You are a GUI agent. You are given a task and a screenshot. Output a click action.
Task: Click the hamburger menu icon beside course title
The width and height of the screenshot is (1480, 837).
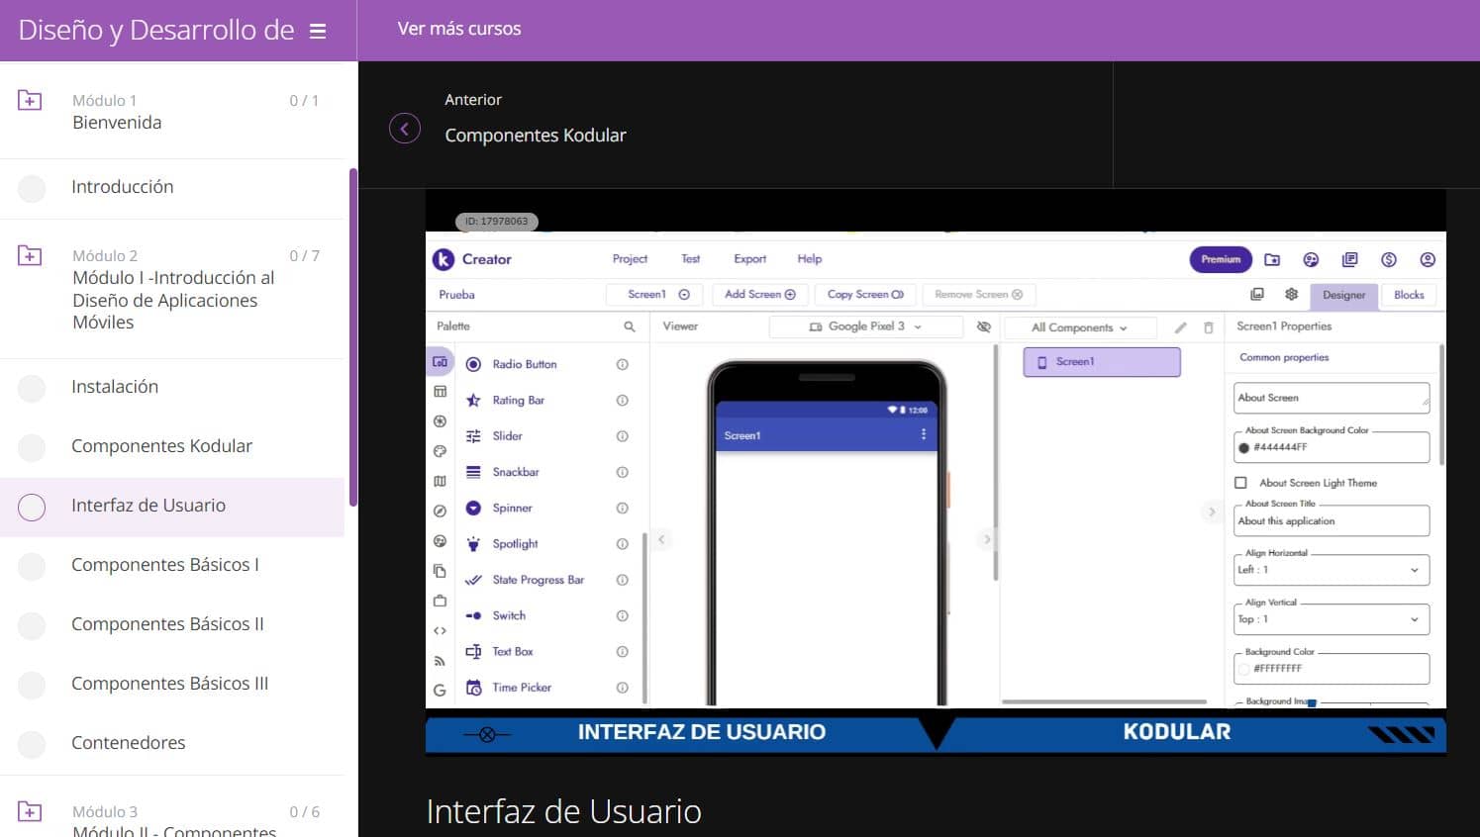pyautogui.click(x=318, y=32)
